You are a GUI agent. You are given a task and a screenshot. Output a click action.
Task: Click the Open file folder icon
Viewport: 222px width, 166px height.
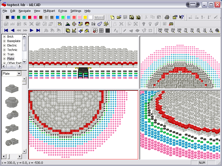click(x=119, y=17)
